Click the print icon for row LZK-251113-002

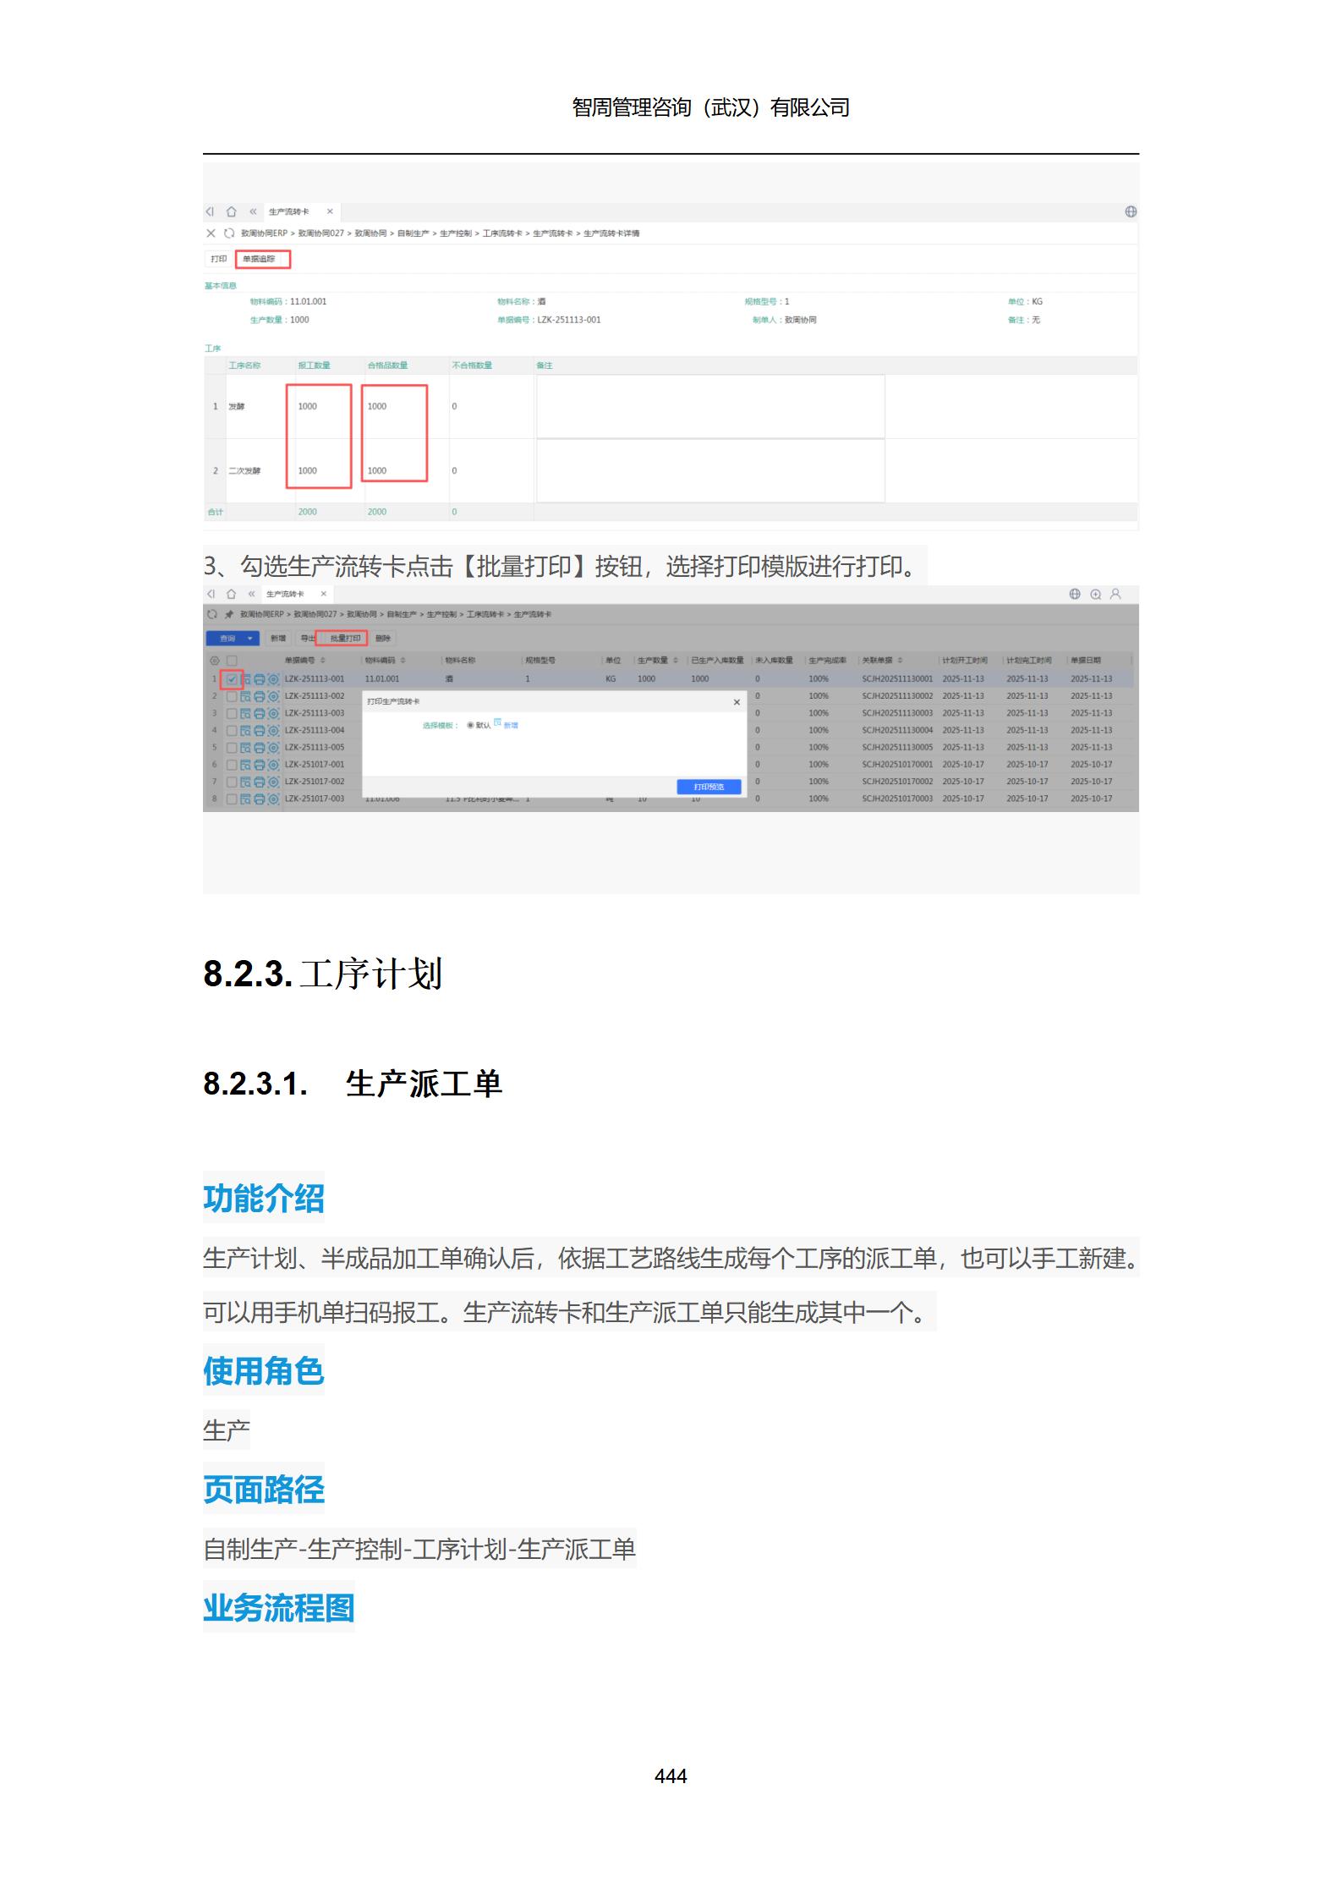click(260, 696)
